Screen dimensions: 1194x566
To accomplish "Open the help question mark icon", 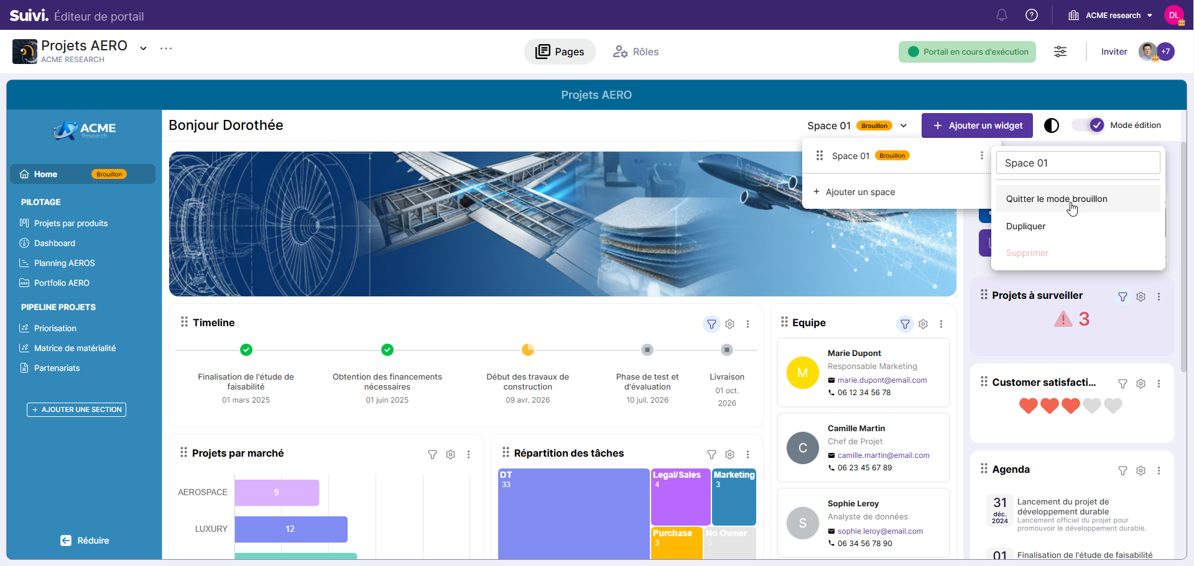I will pyautogui.click(x=1031, y=15).
